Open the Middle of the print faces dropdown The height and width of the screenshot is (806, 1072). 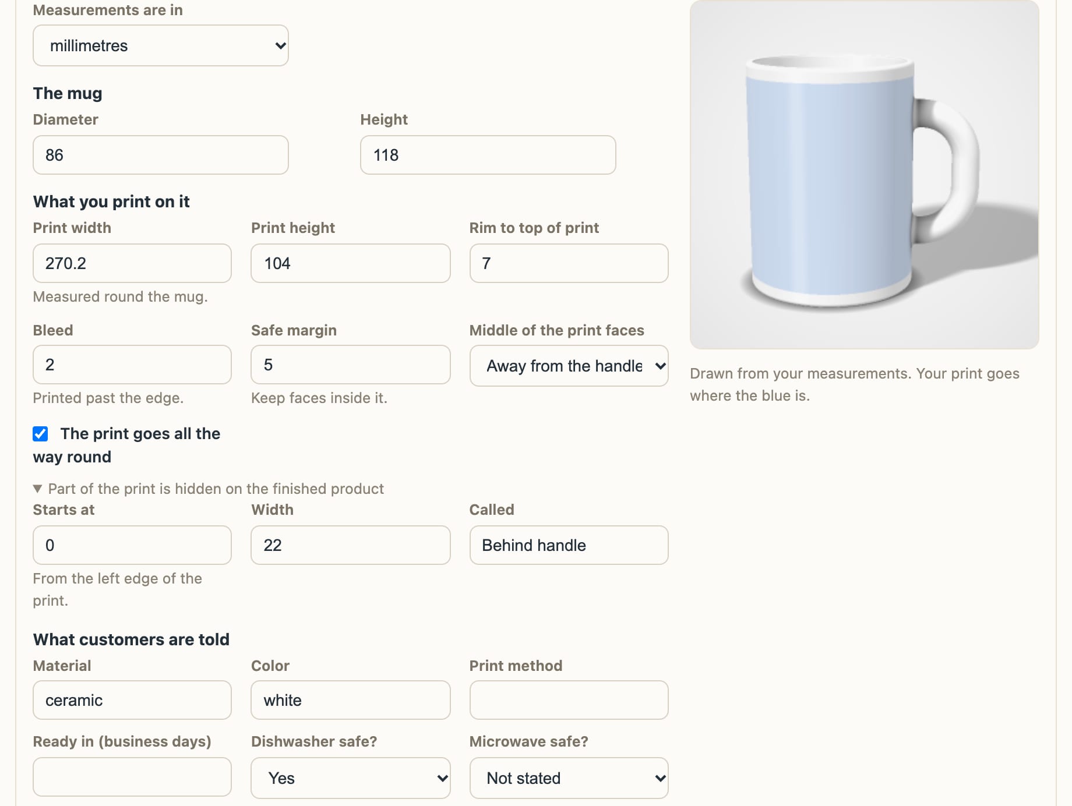pos(569,366)
